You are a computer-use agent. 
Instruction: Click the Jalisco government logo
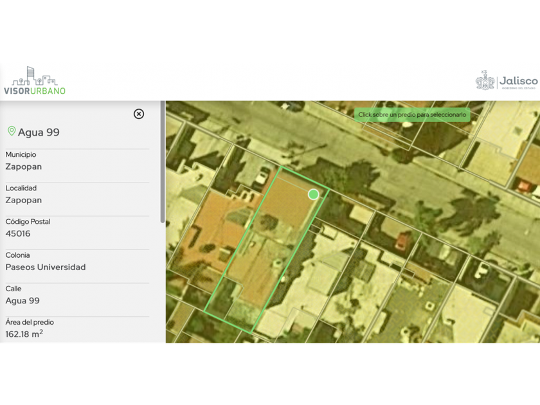click(507, 82)
